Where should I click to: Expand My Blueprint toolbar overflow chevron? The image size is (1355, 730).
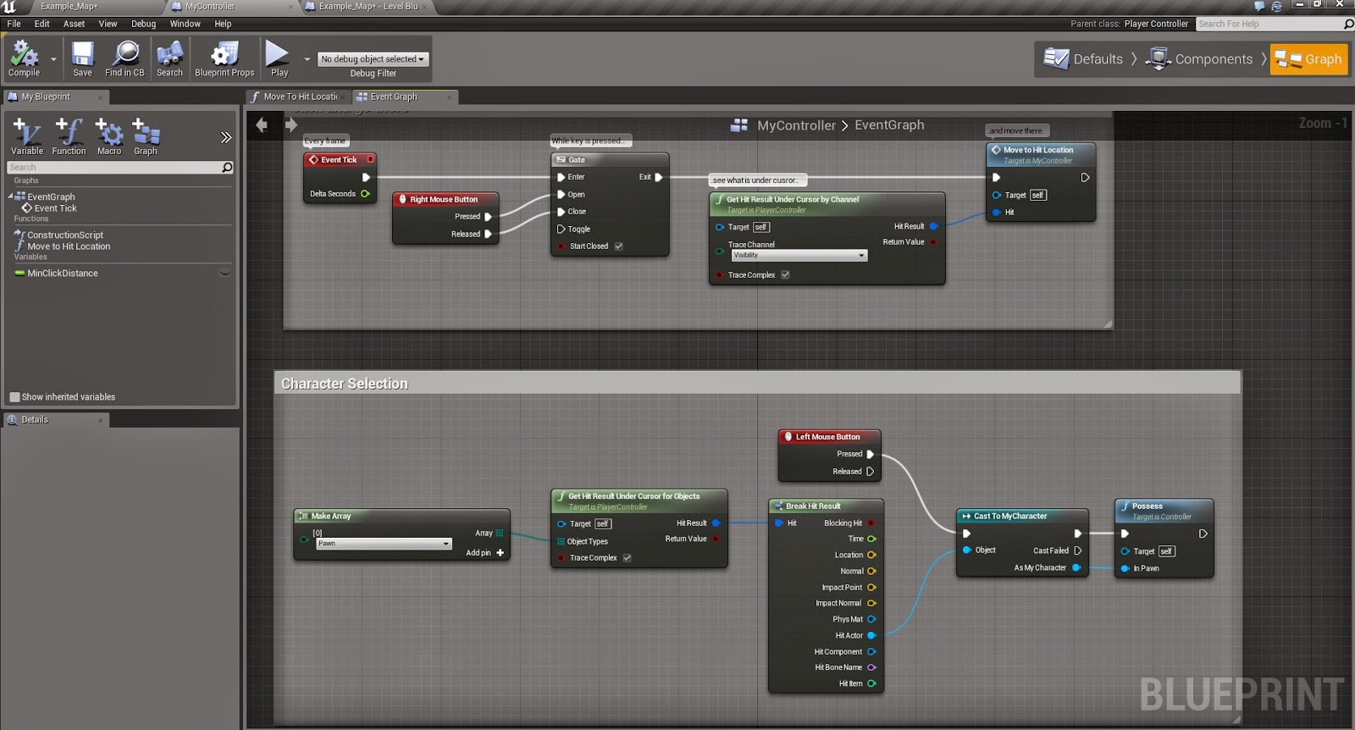pyautogui.click(x=225, y=137)
